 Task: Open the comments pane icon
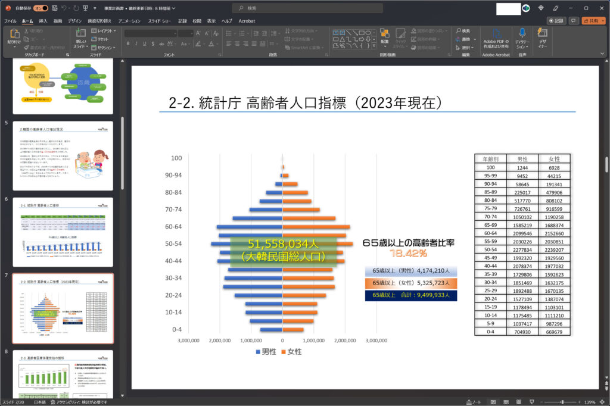click(x=573, y=20)
